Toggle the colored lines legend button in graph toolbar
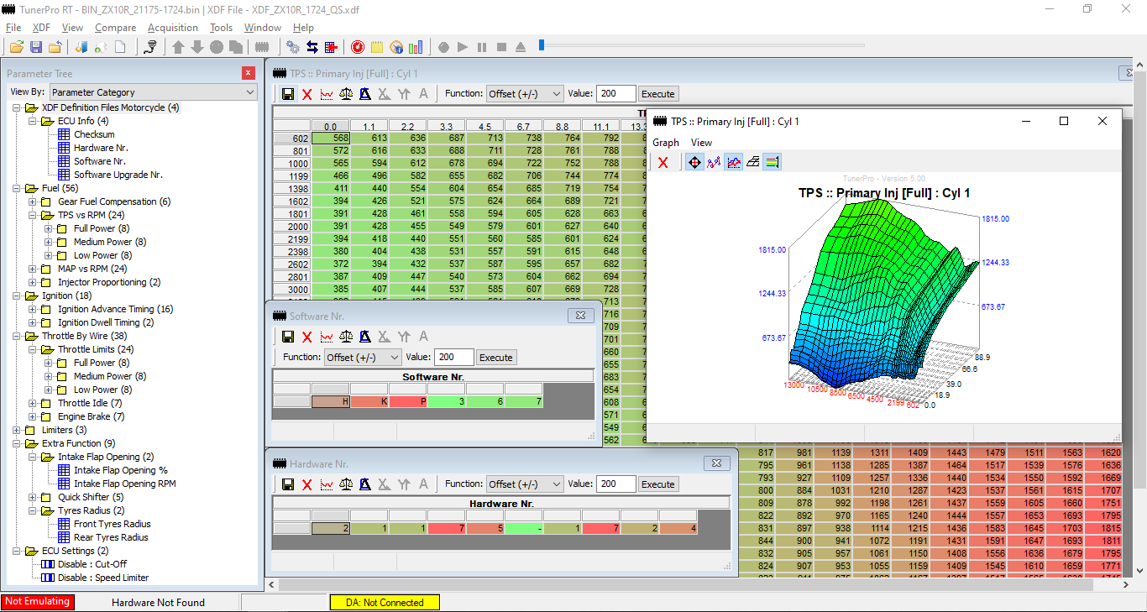1147x612 pixels. pos(773,162)
